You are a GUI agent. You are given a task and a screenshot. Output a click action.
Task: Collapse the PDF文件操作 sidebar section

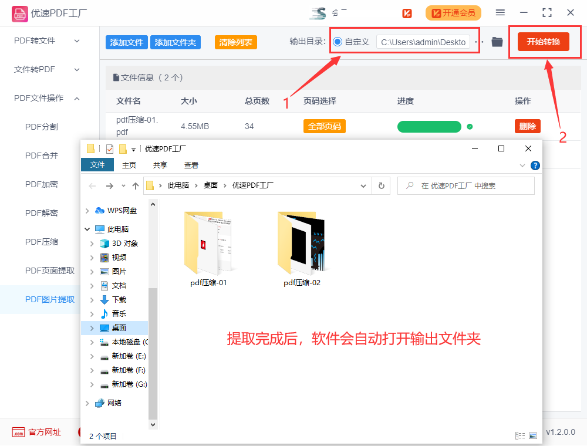77,99
